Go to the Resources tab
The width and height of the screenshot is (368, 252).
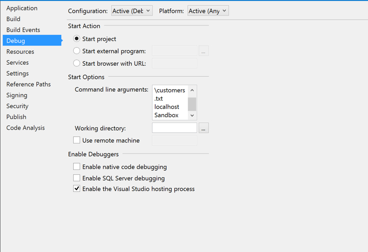coord(20,52)
